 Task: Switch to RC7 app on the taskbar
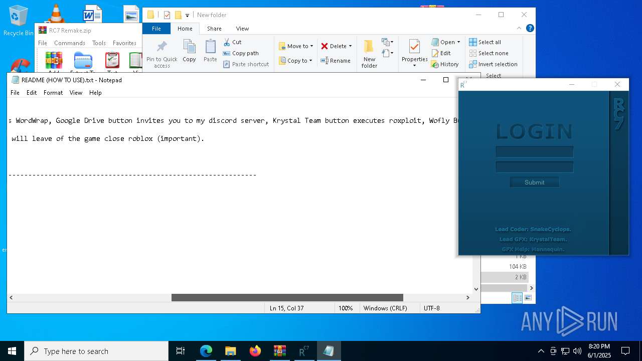pyautogui.click(x=304, y=351)
